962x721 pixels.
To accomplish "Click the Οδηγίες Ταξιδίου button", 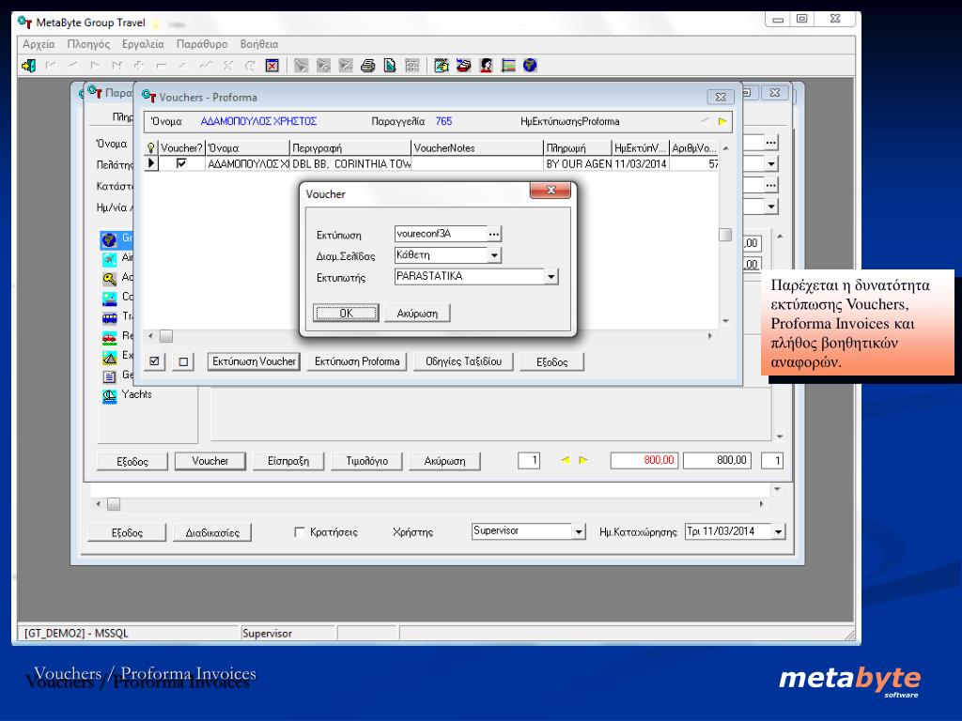I will pyautogui.click(x=464, y=361).
